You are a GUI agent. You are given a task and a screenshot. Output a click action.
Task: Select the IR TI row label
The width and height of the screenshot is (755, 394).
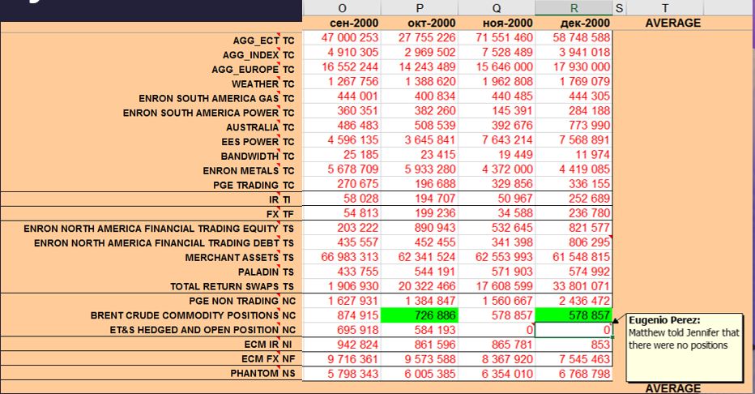(x=279, y=199)
